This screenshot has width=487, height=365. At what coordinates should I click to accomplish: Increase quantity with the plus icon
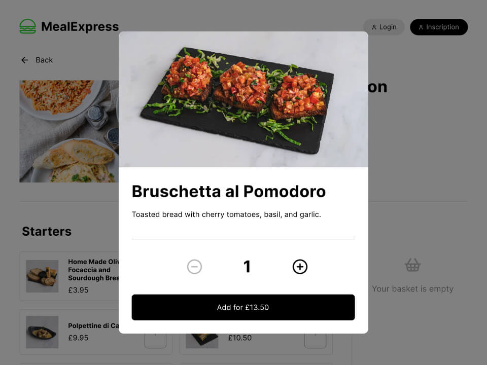(300, 267)
